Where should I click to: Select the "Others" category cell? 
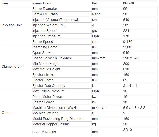(7, 113)
